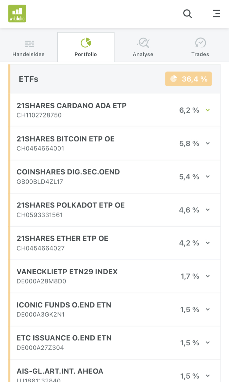
Task: Click the Portfolio pie chart icon
Action: point(86,43)
